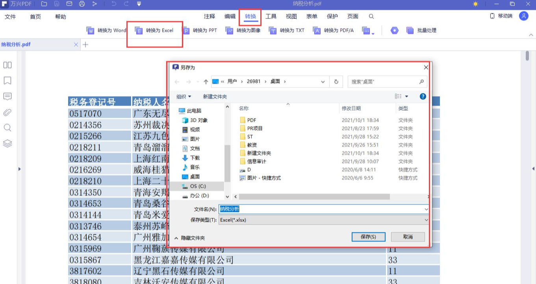
Task: Show bookmarks from the sidebar icon
Action: (x=7, y=80)
